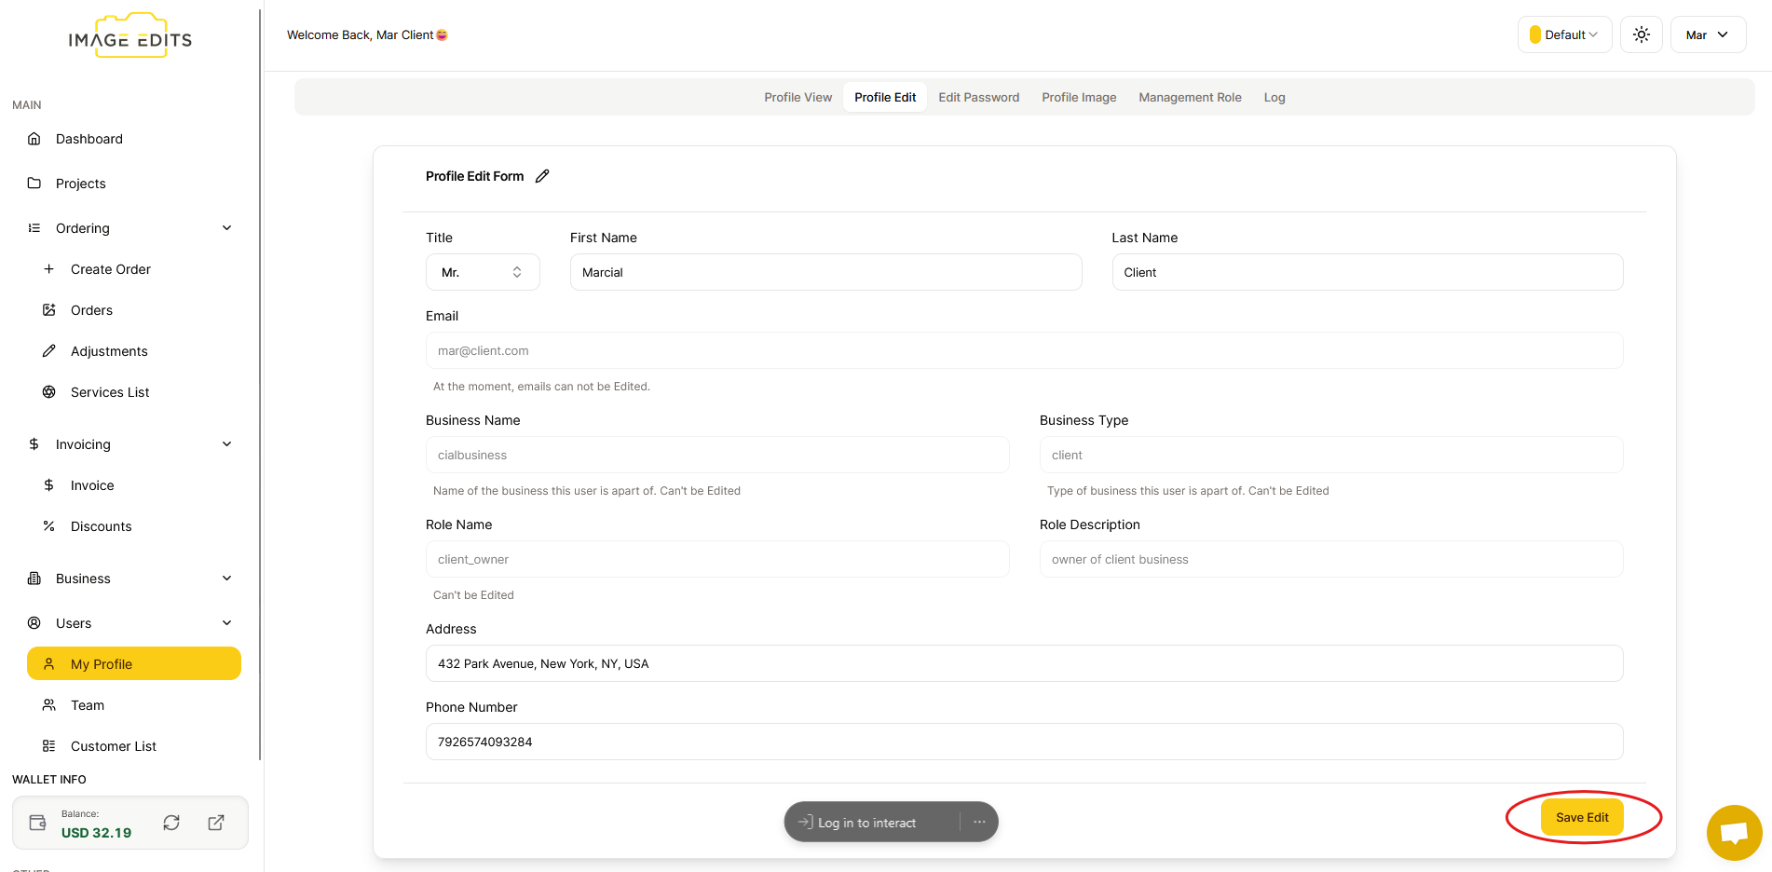
Task: Open wallet external link icon
Action: click(x=216, y=823)
